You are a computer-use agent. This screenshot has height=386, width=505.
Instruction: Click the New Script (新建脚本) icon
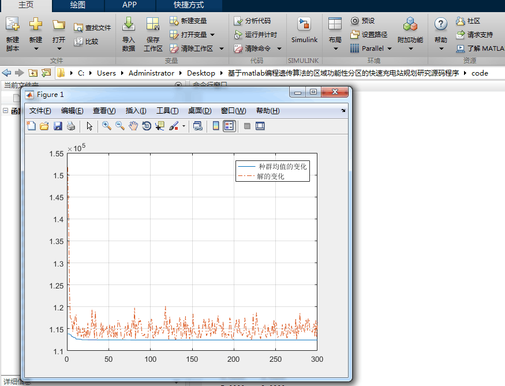point(13,24)
